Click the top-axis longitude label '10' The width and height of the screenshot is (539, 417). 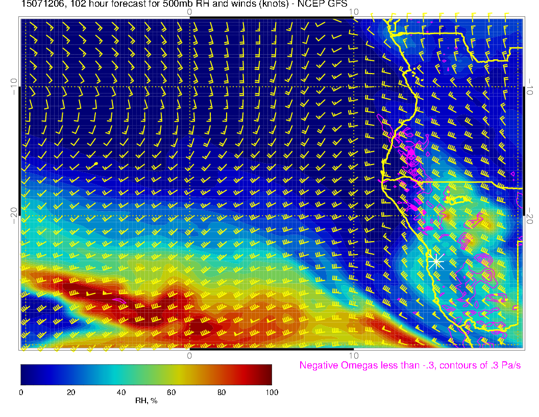click(x=354, y=12)
